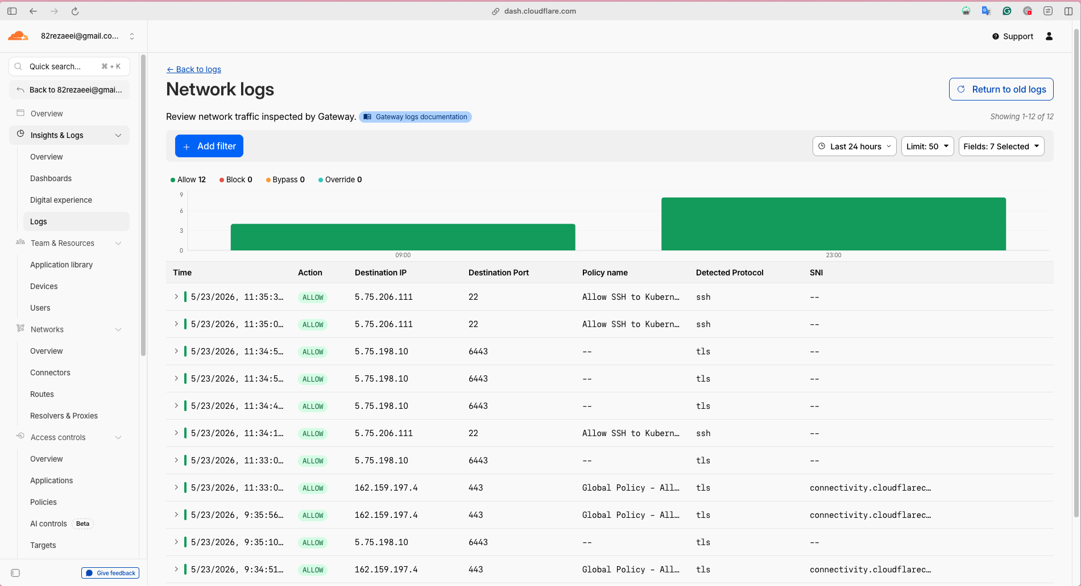Click the 23:00 green chart bar
Viewport: 1081px width, 586px height.
834,224
